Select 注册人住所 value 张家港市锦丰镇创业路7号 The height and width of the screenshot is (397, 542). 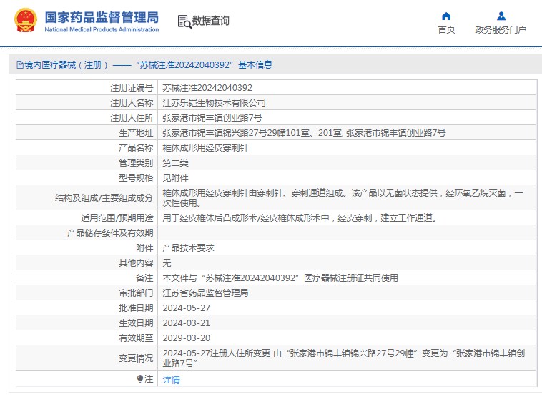point(212,118)
